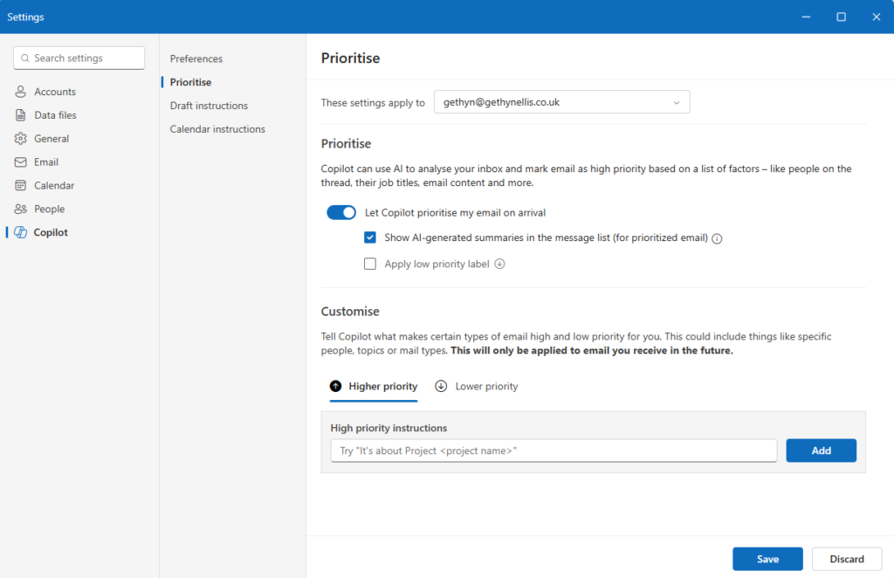Click the Accounts person icon
Screen dimensions: 894x578
pyautogui.click(x=21, y=91)
